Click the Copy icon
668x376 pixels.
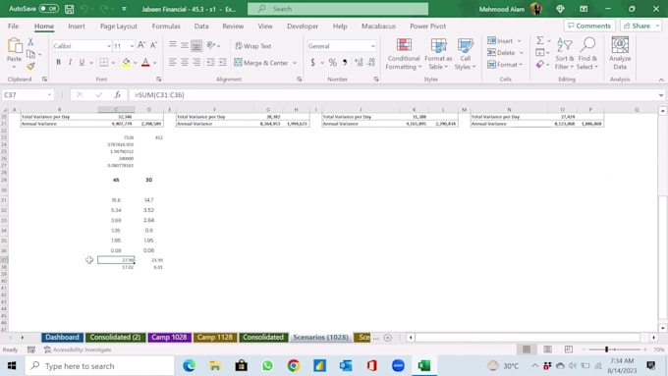[x=30, y=54]
